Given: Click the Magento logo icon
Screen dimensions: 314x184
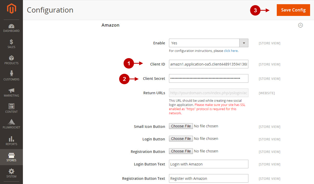Looking at the screenshot, I should coord(11,9).
